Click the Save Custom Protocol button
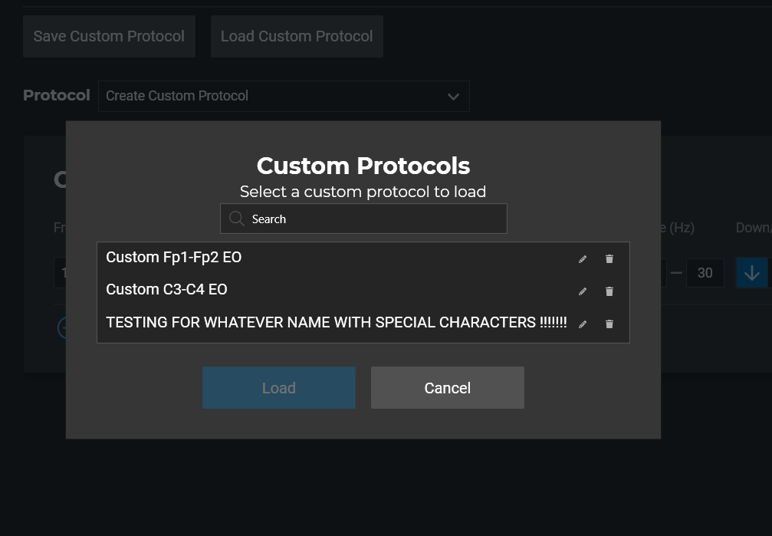Screen dimensions: 772x536 pos(109,36)
